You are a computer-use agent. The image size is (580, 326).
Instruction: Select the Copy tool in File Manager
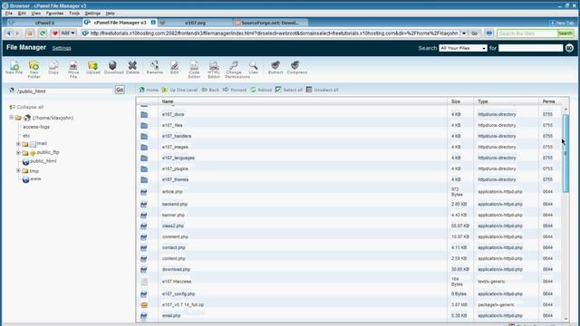(53, 68)
